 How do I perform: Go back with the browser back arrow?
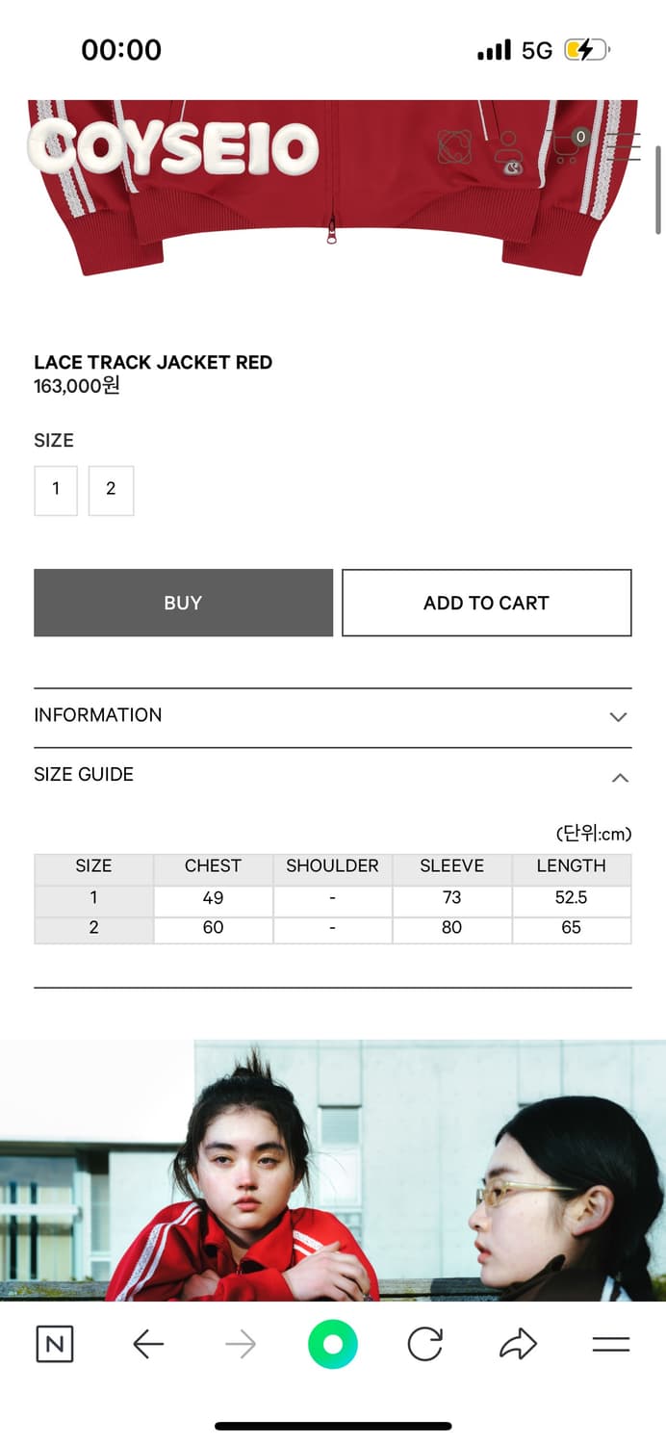click(148, 1344)
